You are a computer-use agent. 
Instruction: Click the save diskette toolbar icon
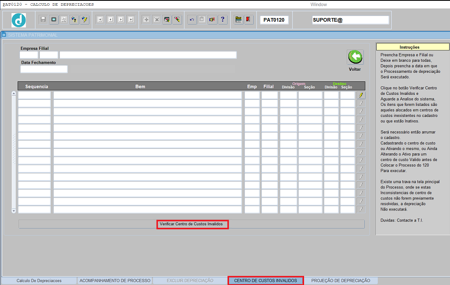43,20
